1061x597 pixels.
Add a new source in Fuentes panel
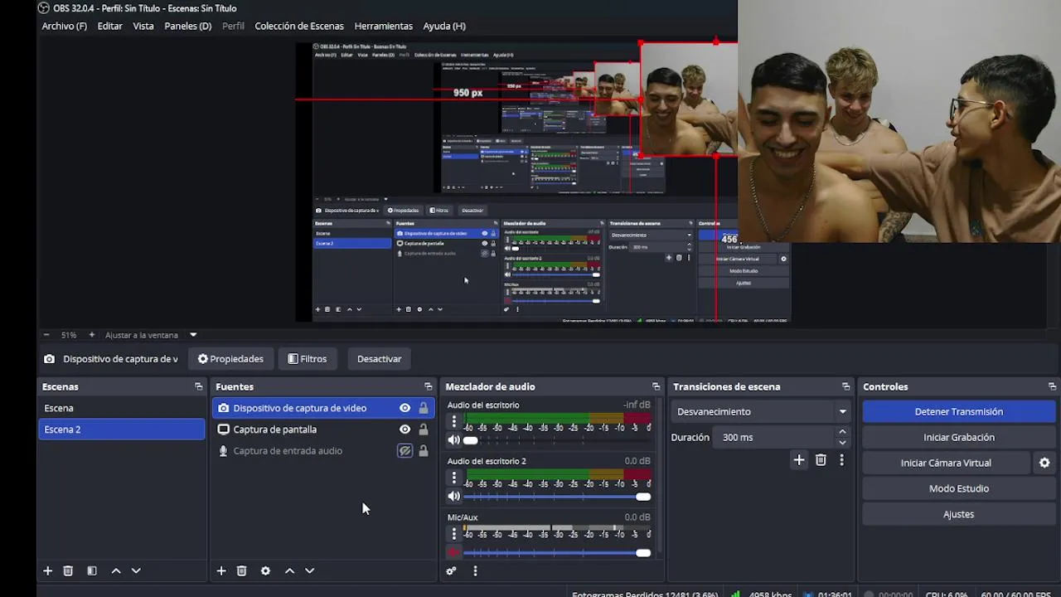click(221, 570)
